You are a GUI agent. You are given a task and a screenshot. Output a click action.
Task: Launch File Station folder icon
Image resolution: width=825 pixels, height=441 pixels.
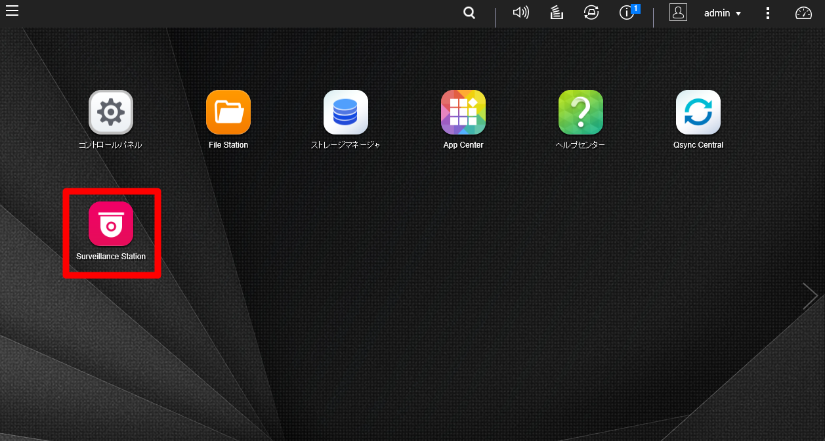[x=228, y=112]
